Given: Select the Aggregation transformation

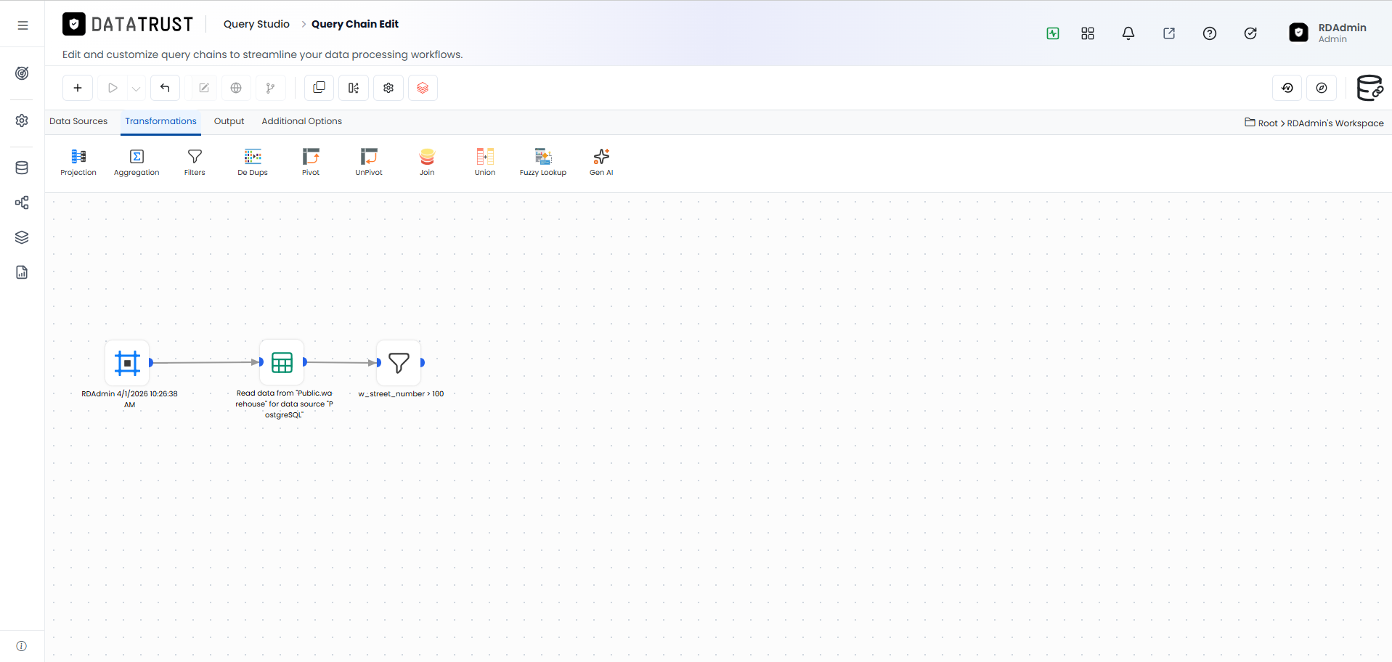Looking at the screenshot, I should click(x=137, y=162).
